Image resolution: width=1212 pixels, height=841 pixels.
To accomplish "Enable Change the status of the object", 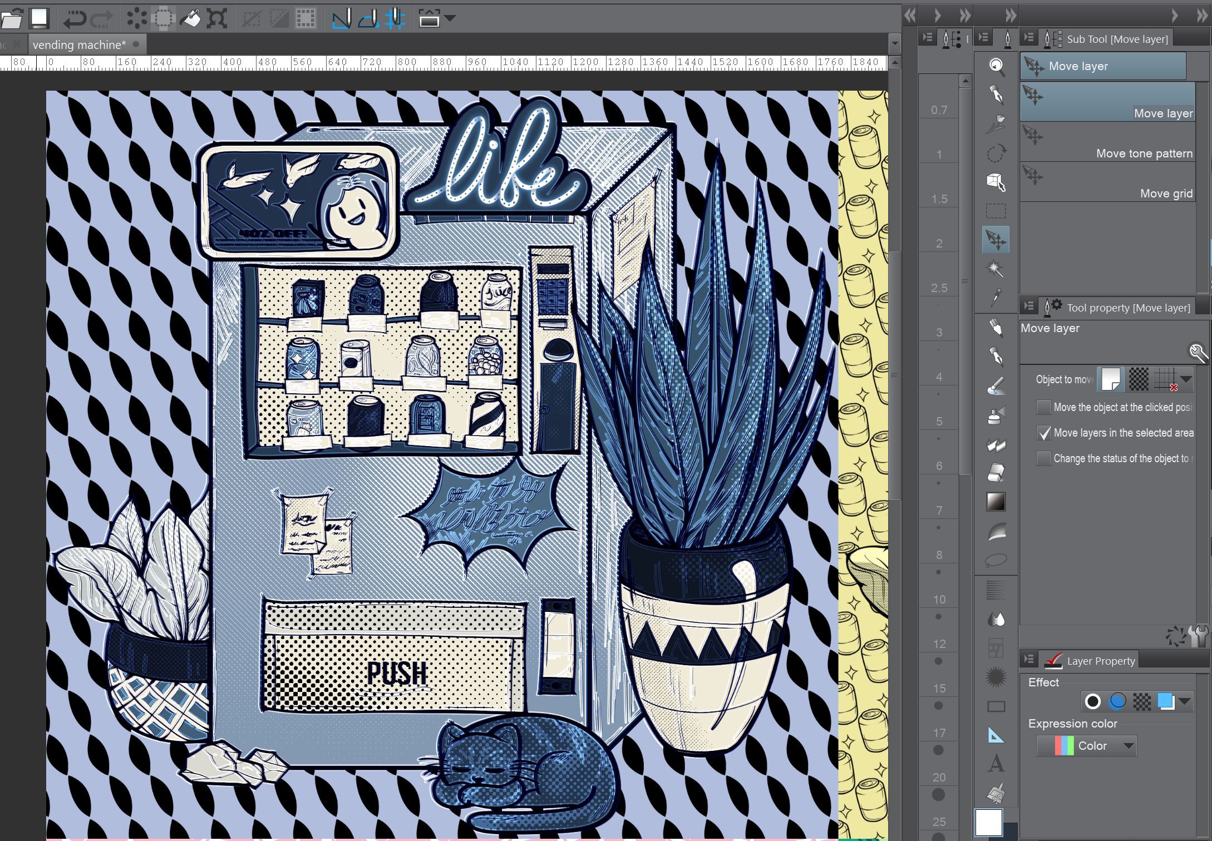I will click(1044, 459).
